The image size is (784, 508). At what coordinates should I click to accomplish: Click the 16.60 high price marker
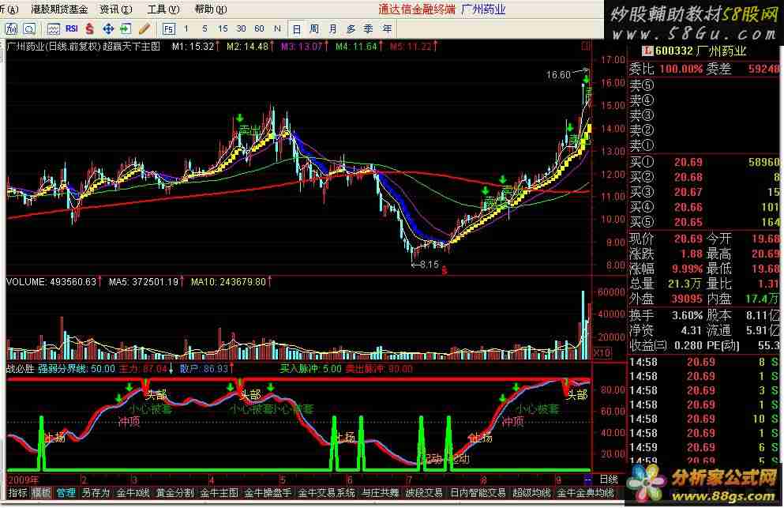(558, 75)
